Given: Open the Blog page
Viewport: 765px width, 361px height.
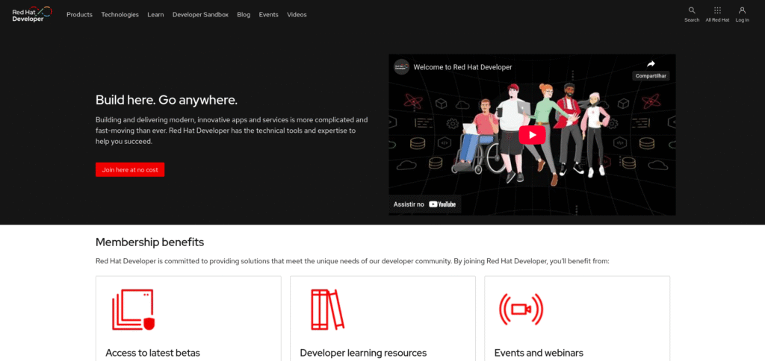Looking at the screenshot, I should click(x=244, y=15).
